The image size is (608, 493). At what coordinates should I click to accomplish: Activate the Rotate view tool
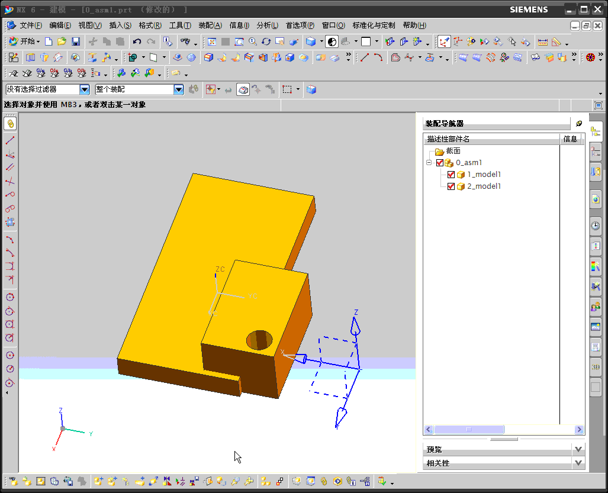266,41
